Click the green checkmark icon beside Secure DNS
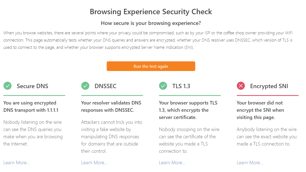The image size is (306, 172). (8, 86)
